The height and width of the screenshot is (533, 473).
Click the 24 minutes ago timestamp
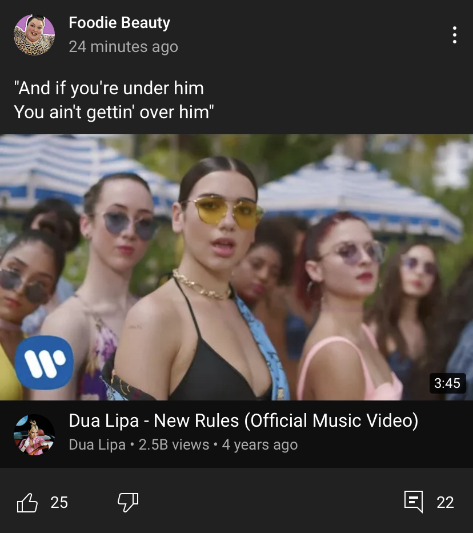point(123,47)
